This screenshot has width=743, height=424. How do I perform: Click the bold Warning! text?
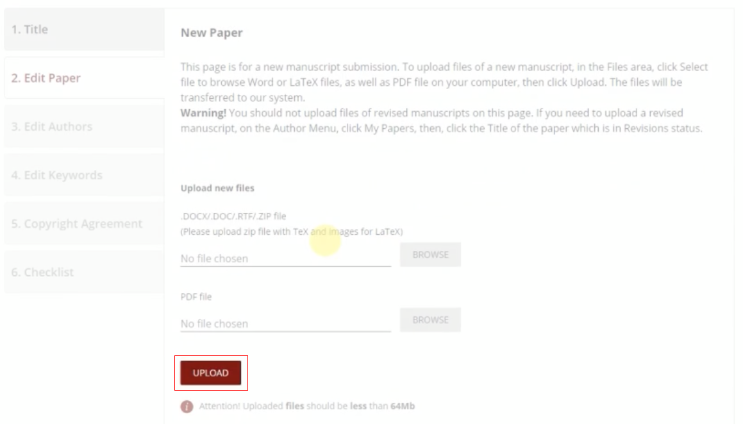[203, 113]
